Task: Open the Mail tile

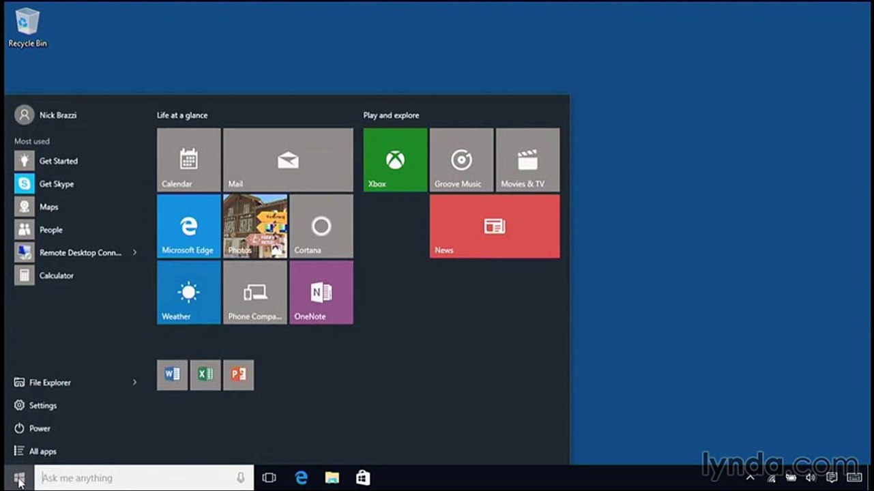Action: click(288, 160)
